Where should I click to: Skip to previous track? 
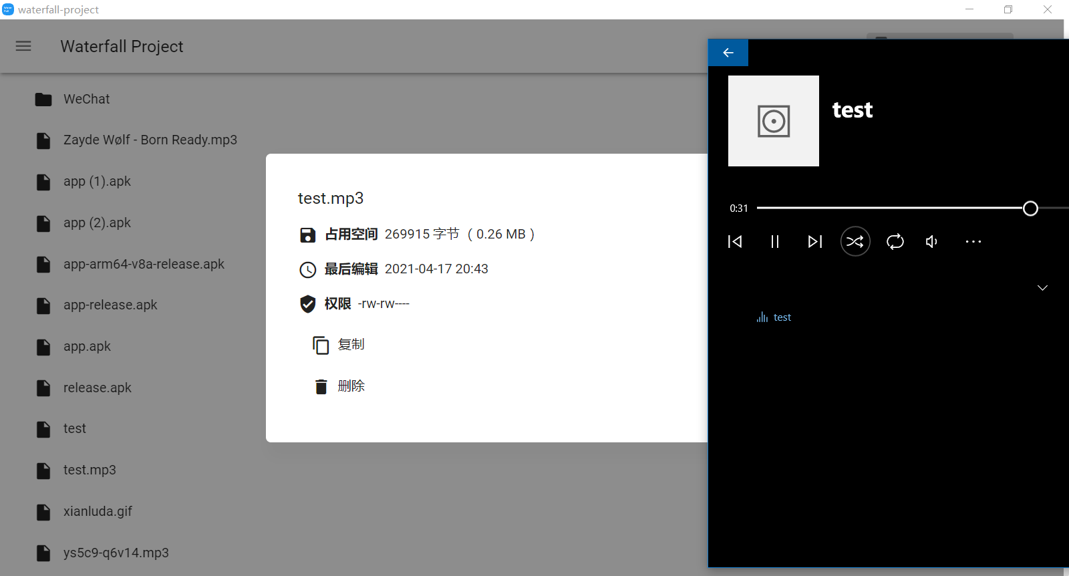pyautogui.click(x=735, y=242)
